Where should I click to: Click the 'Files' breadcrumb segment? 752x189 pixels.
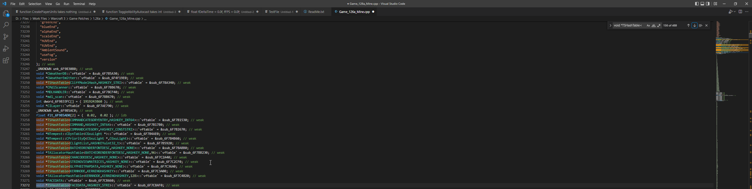click(x=26, y=19)
